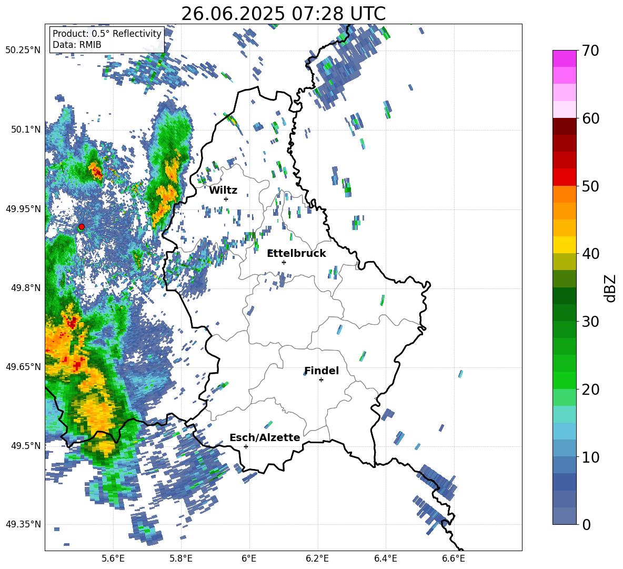The width and height of the screenshot is (623, 569).
Task: Click the cross marker below Ettelbruck
Action: [x=284, y=262]
